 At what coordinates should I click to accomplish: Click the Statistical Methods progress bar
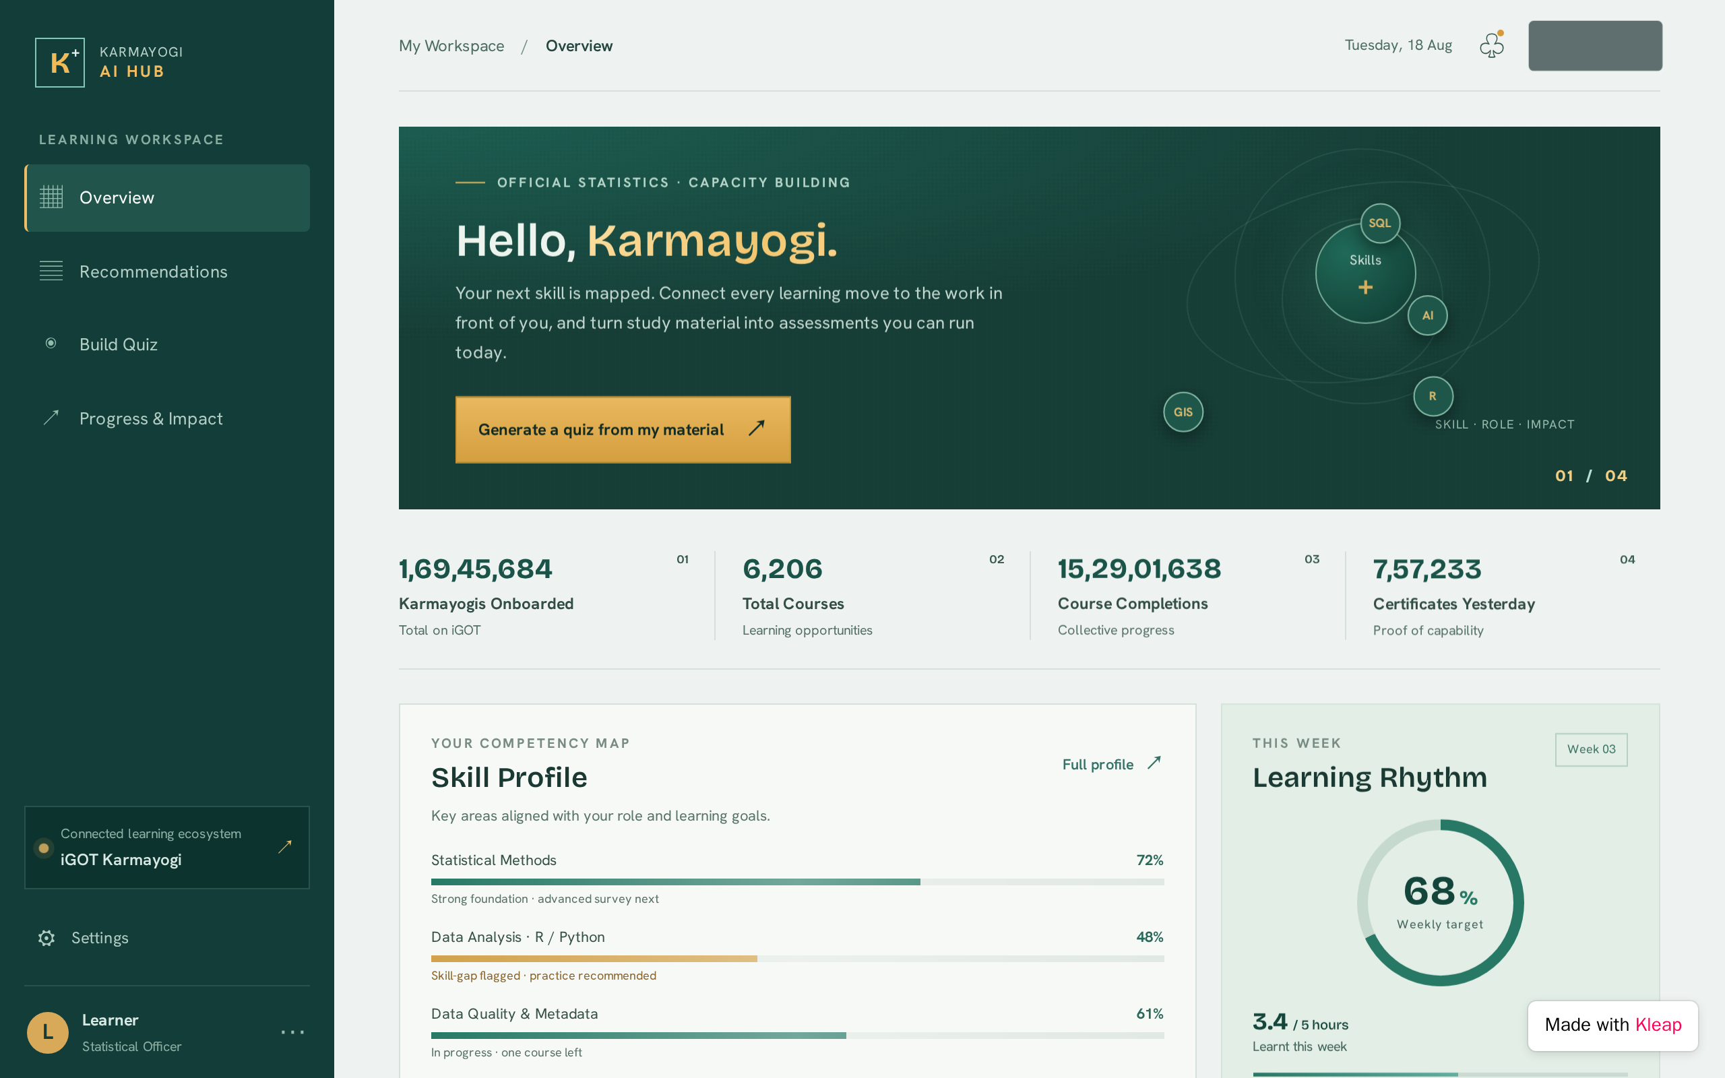(x=797, y=882)
